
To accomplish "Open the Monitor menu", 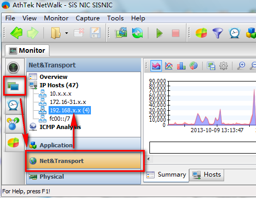I will tap(56, 18).
